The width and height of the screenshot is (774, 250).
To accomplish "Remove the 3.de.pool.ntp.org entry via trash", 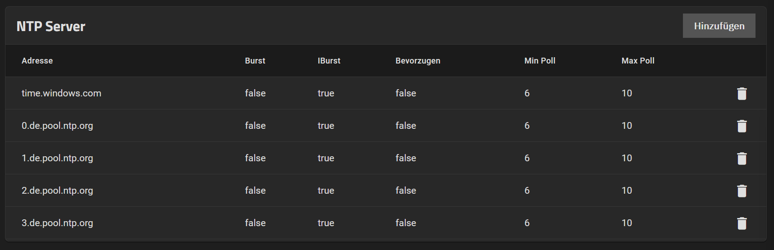I will pos(742,223).
